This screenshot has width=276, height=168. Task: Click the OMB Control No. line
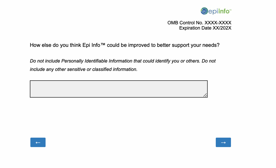pos(199,23)
